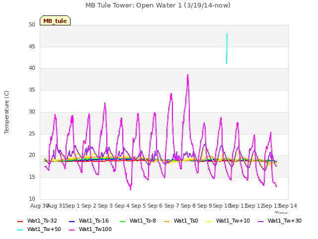318x239 pixels.
Task: Click the 35 y-axis tick label
Action: (x=32, y=90)
